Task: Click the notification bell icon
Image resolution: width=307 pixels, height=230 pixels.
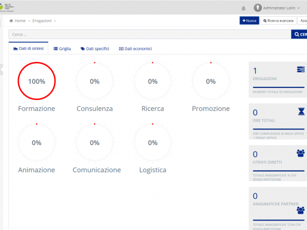Action: click(243, 8)
